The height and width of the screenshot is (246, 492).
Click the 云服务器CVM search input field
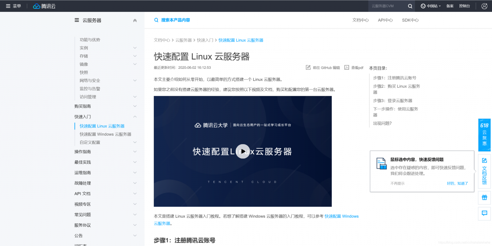point(386,6)
